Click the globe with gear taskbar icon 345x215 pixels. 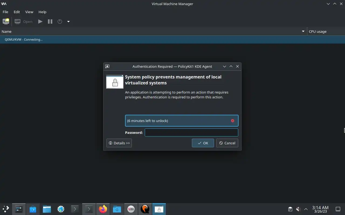pos(61,209)
